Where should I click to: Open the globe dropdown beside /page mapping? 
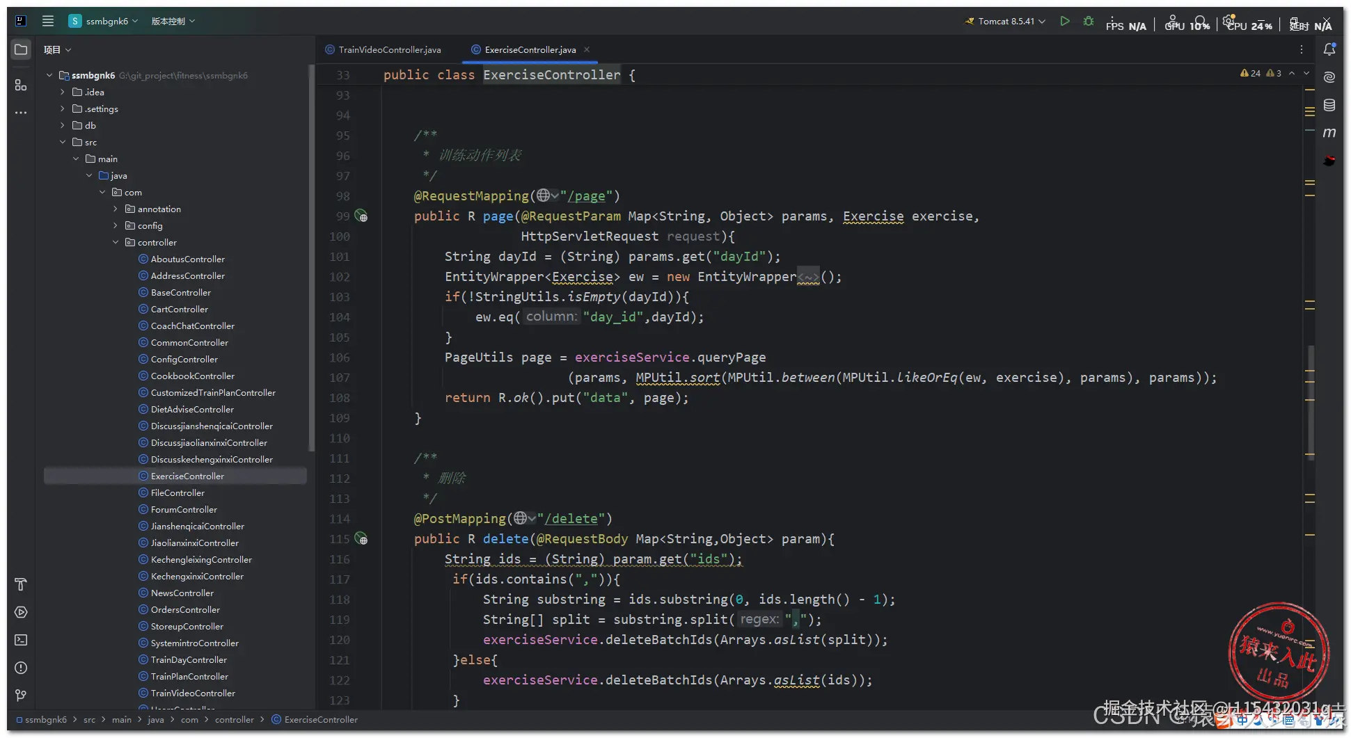pos(547,195)
